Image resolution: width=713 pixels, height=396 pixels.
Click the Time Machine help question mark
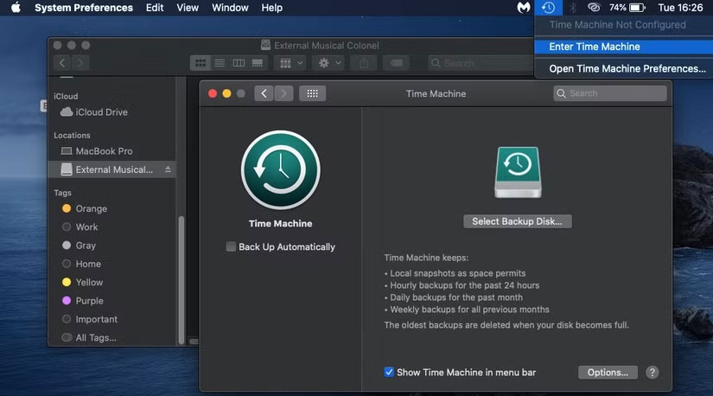click(653, 373)
